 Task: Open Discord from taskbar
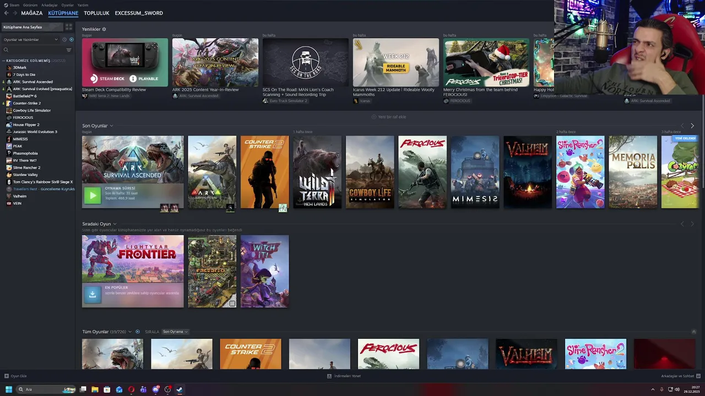pyautogui.click(x=155, y=389)
